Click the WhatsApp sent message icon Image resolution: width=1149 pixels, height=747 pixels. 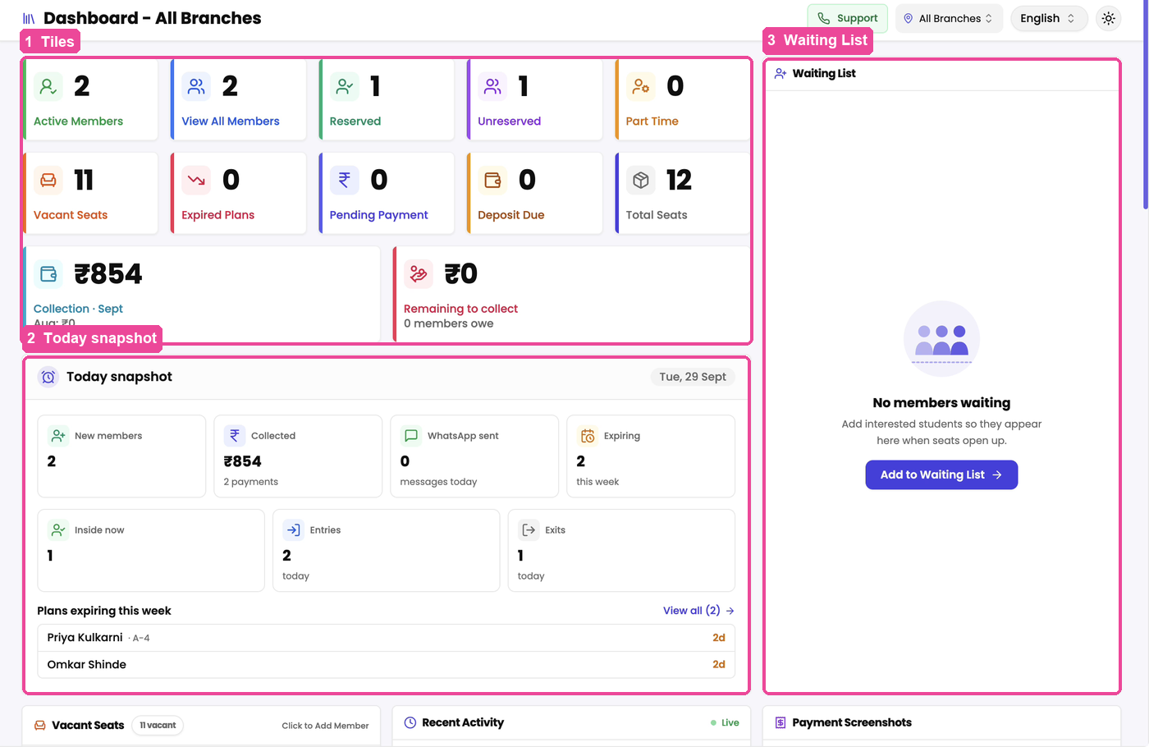click(411, 435)
